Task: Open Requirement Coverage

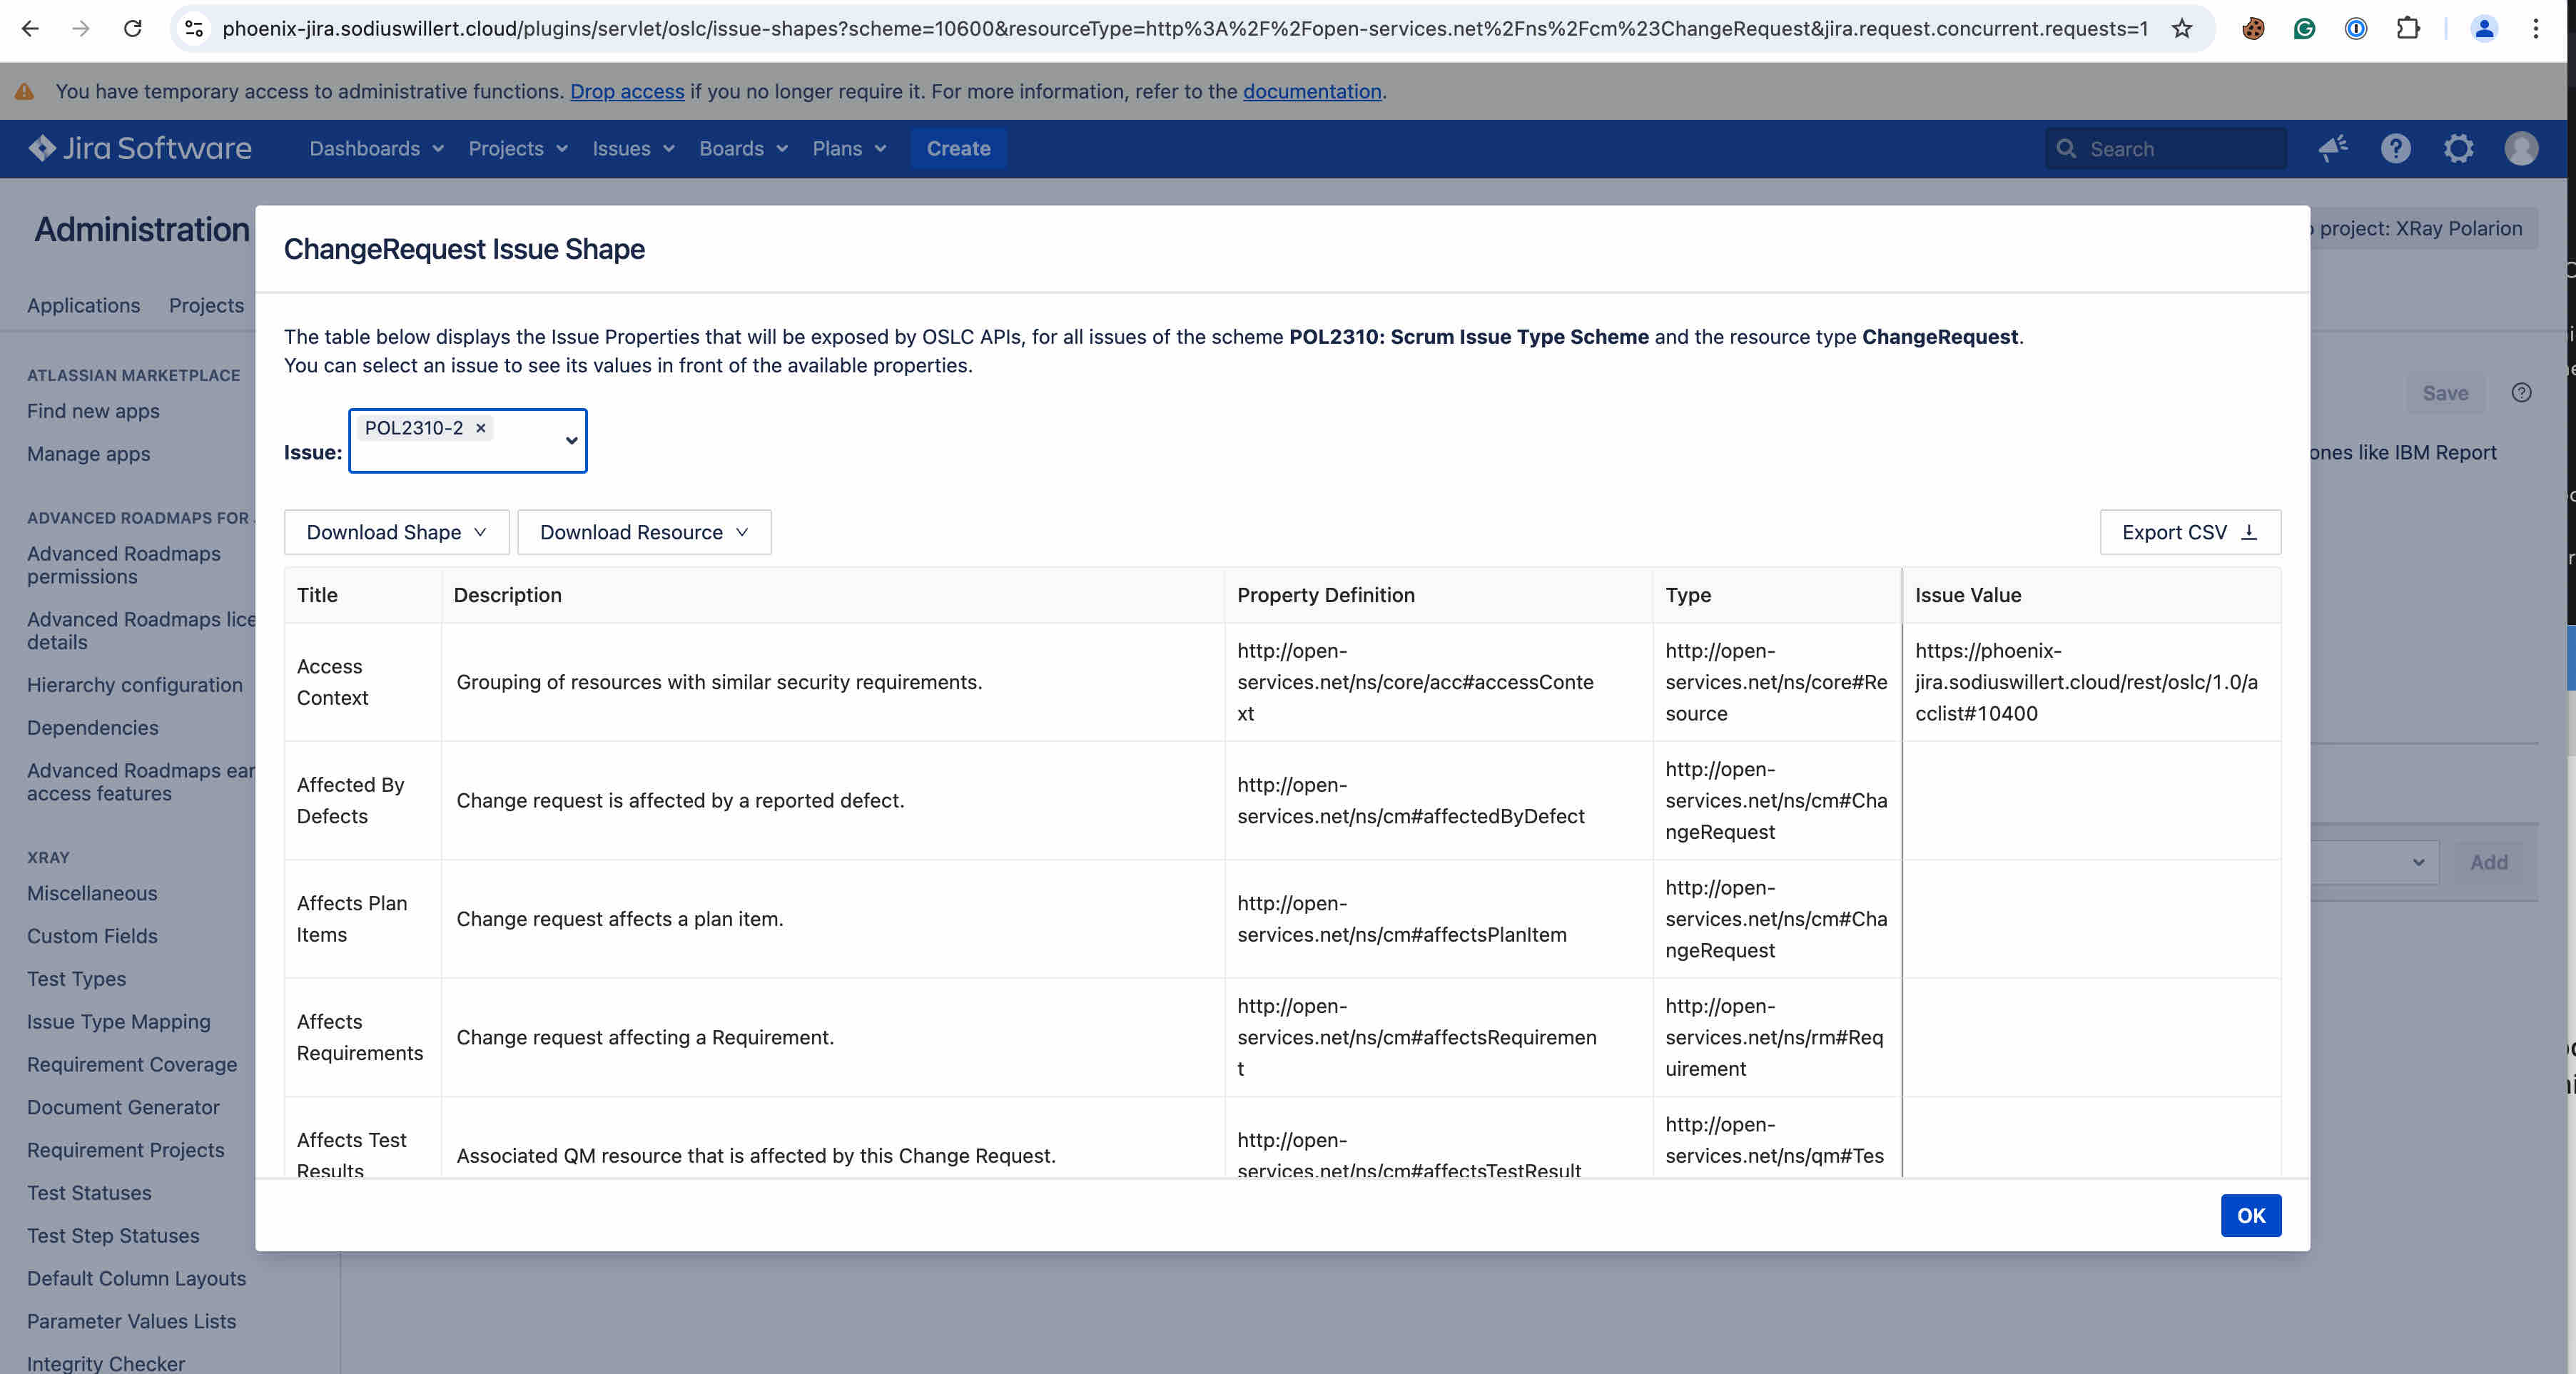Action: tap(132, 1065)
